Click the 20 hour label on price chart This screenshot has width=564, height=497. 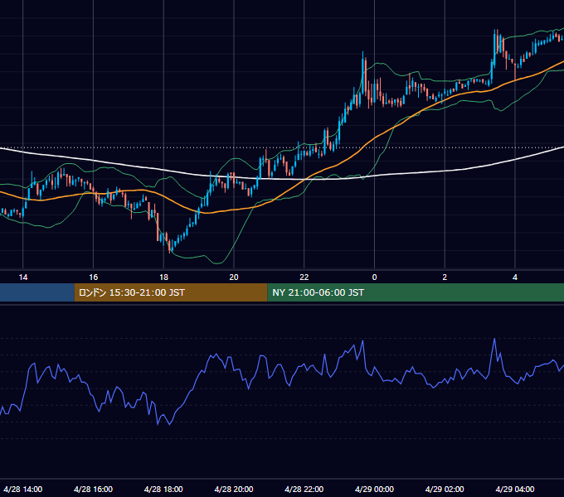(x=234, y=277)
